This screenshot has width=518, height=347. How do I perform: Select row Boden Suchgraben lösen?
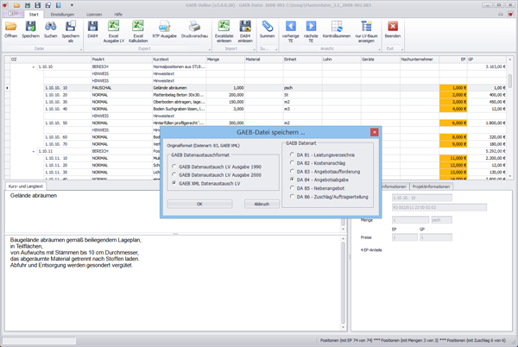coord(258,109)
